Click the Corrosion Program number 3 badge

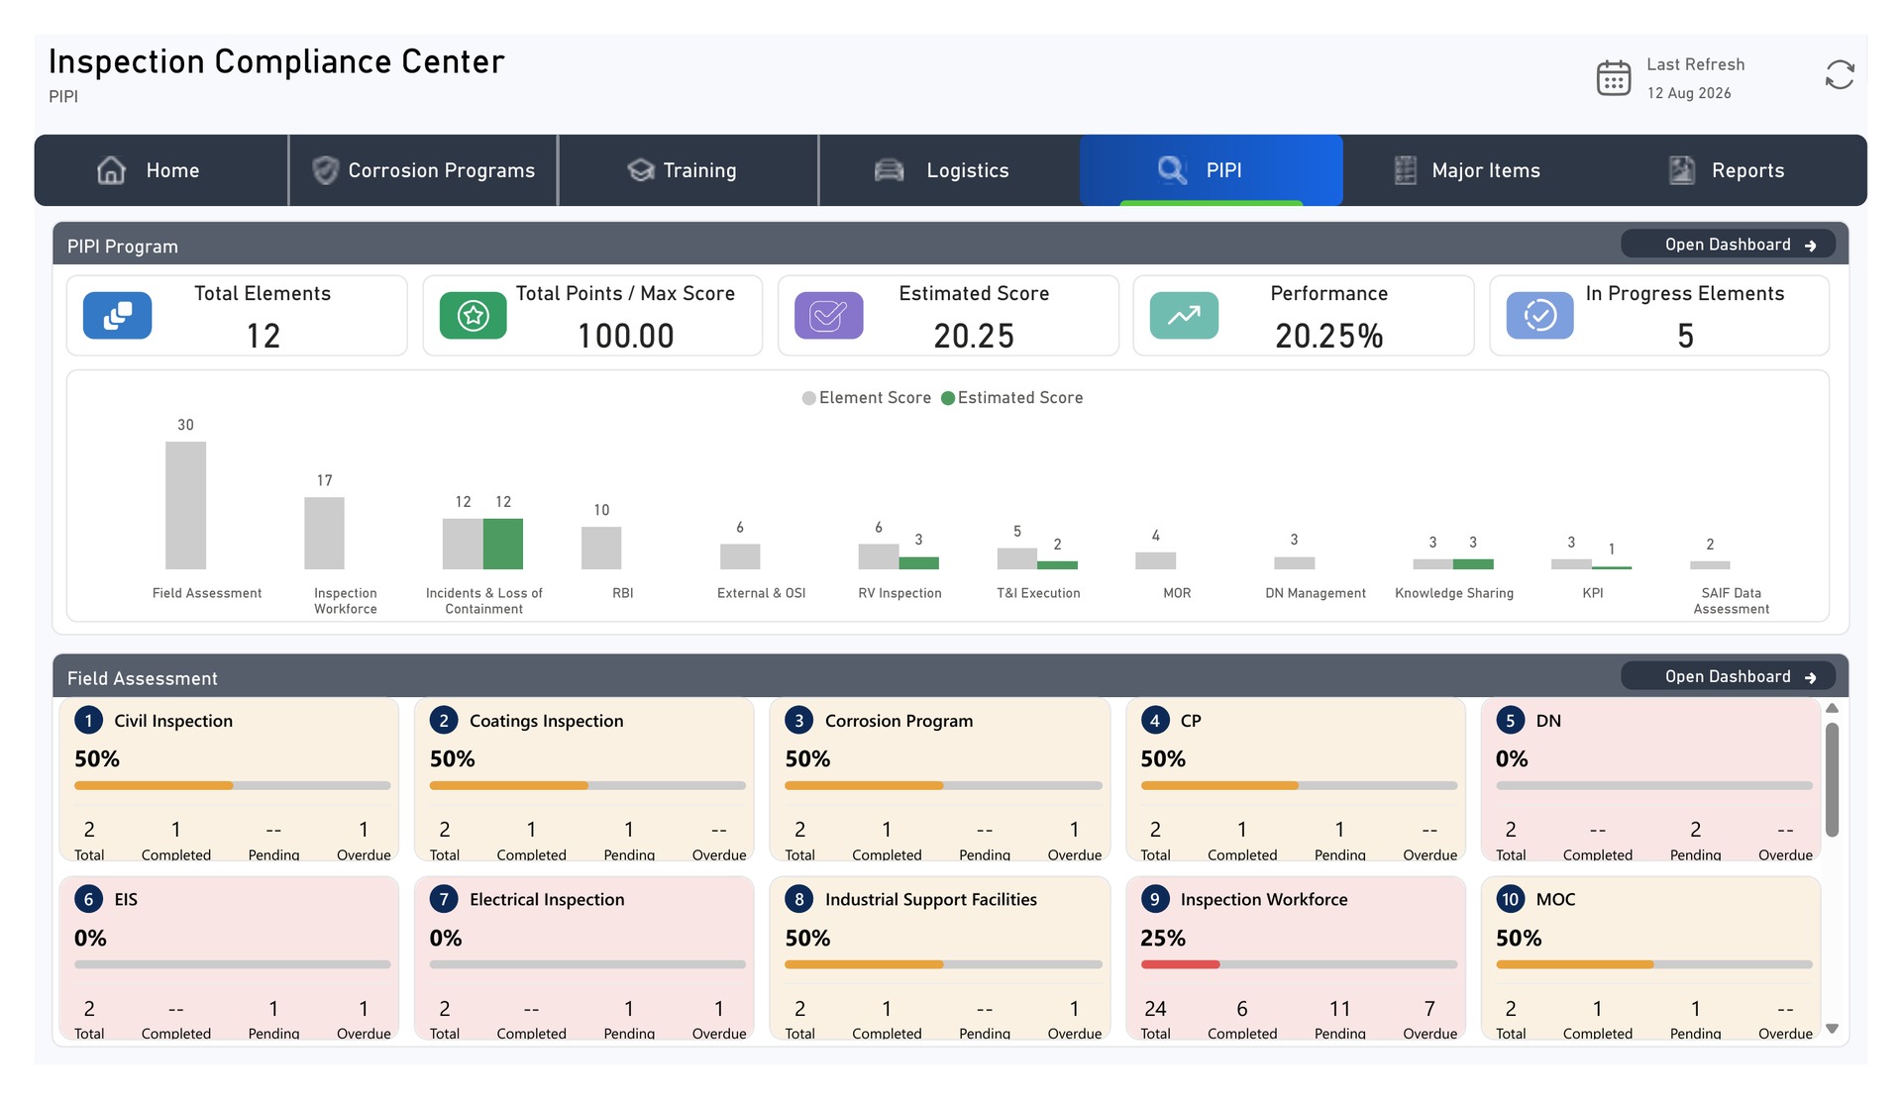pos(799,721)
